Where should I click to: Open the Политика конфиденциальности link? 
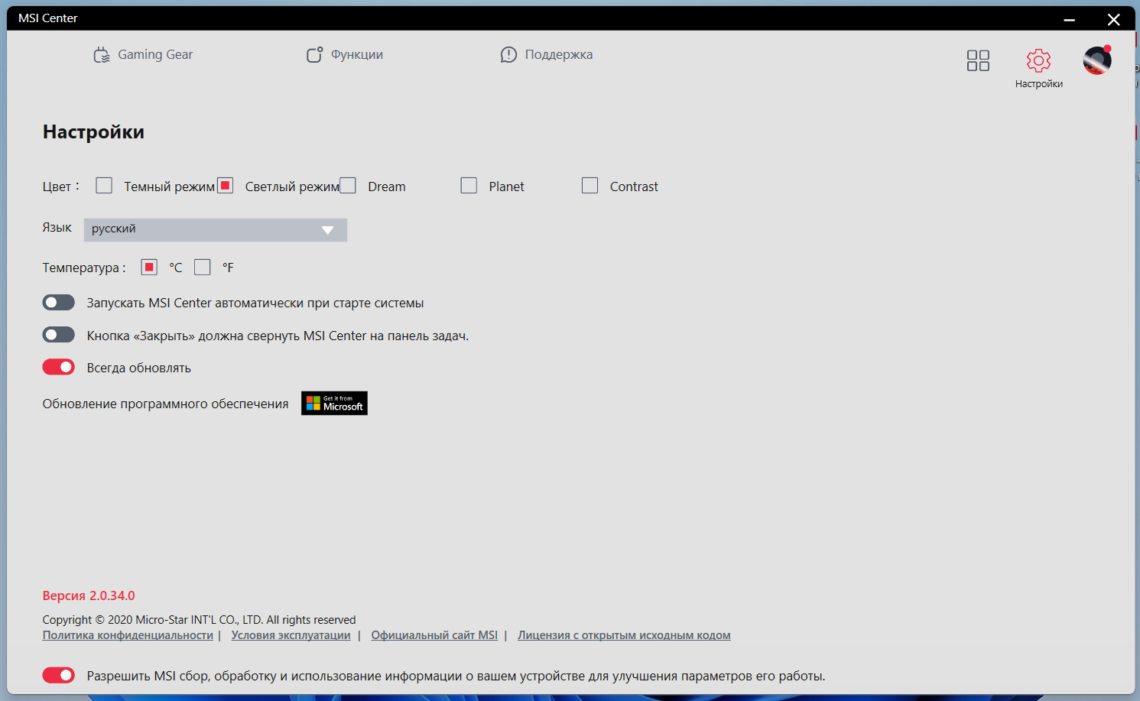click(128, 635)
